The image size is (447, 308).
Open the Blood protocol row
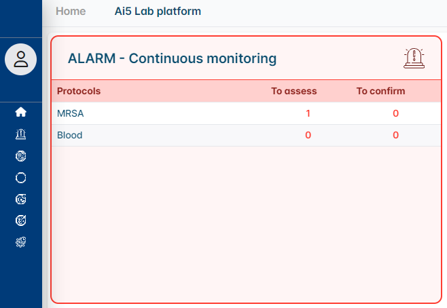[70, 135]
